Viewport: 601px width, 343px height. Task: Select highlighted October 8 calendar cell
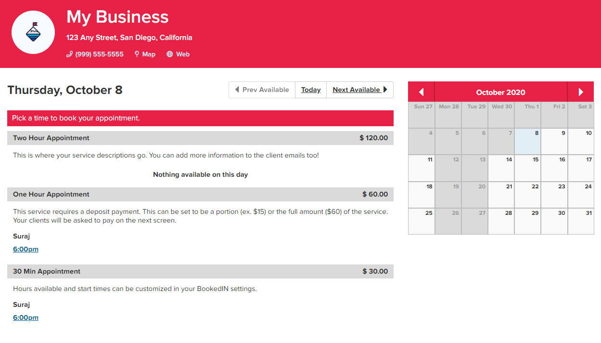pos(527,141)
